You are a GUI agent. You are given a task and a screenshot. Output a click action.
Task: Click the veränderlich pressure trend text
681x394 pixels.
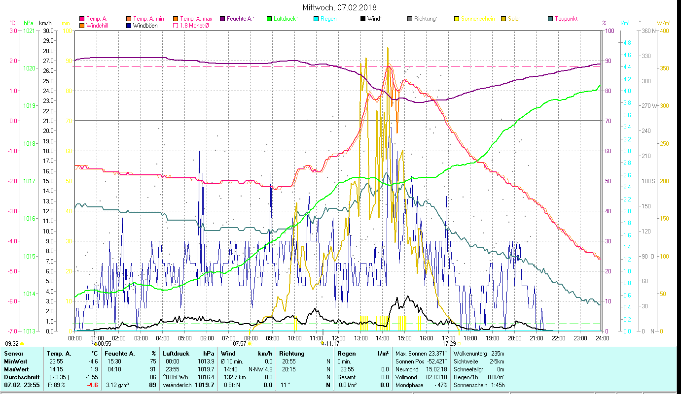click(177, 385)
